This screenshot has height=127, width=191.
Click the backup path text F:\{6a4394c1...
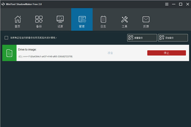[50, 57]
